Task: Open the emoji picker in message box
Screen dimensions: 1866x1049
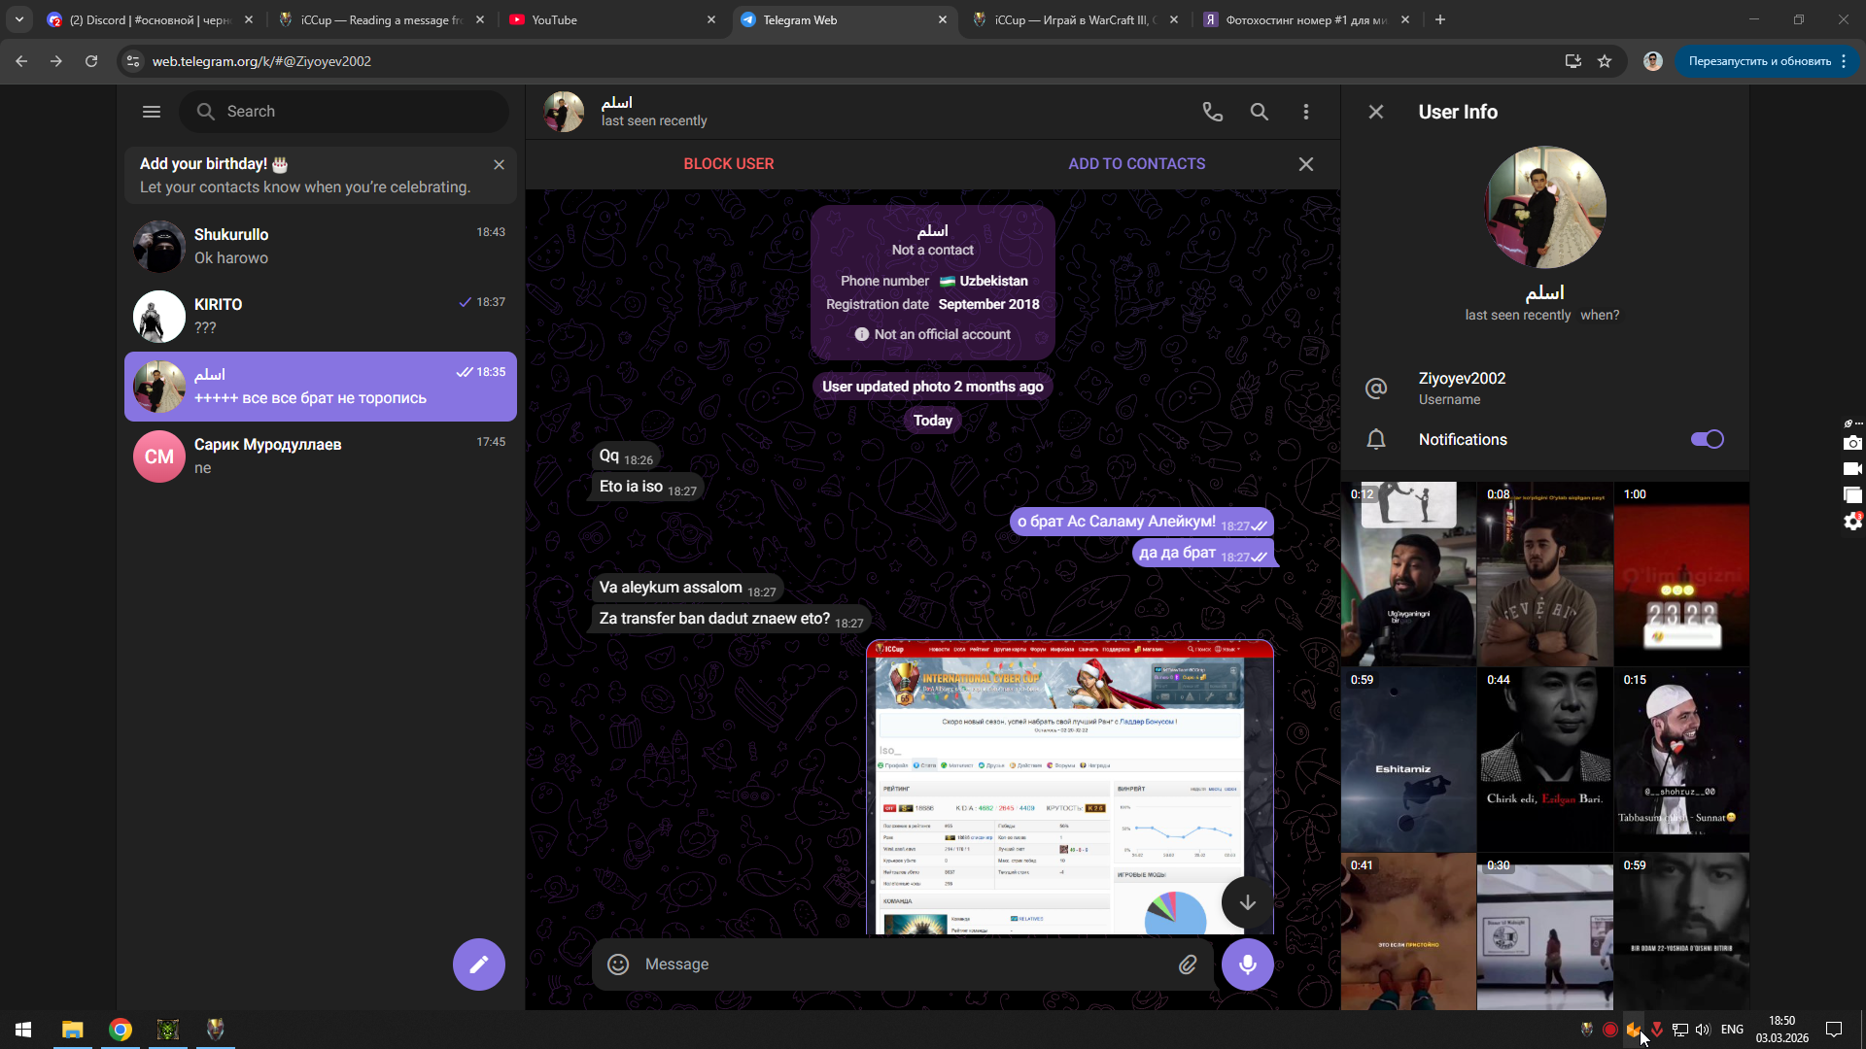Action: (618, 964)
